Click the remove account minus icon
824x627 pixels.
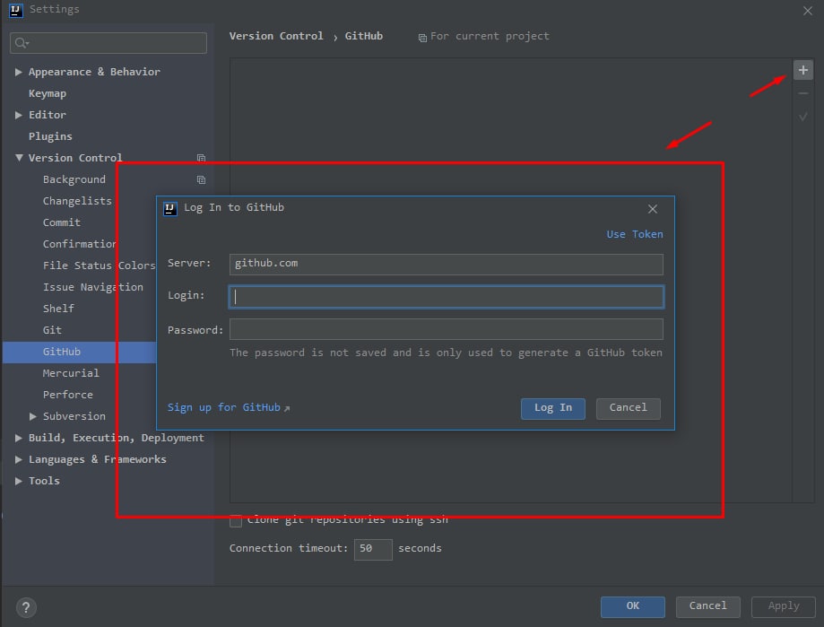point(802,93)
